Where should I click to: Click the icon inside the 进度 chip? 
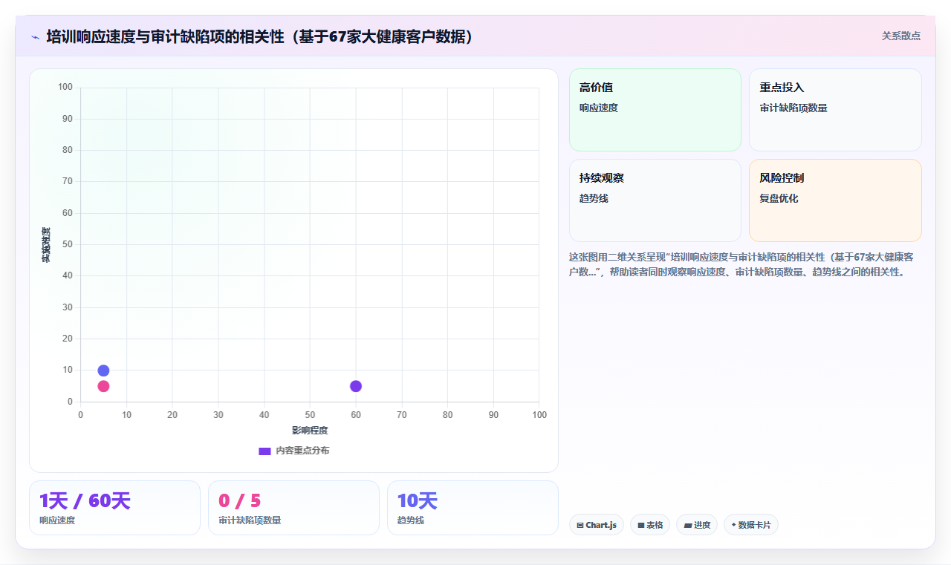click(688, 525)
